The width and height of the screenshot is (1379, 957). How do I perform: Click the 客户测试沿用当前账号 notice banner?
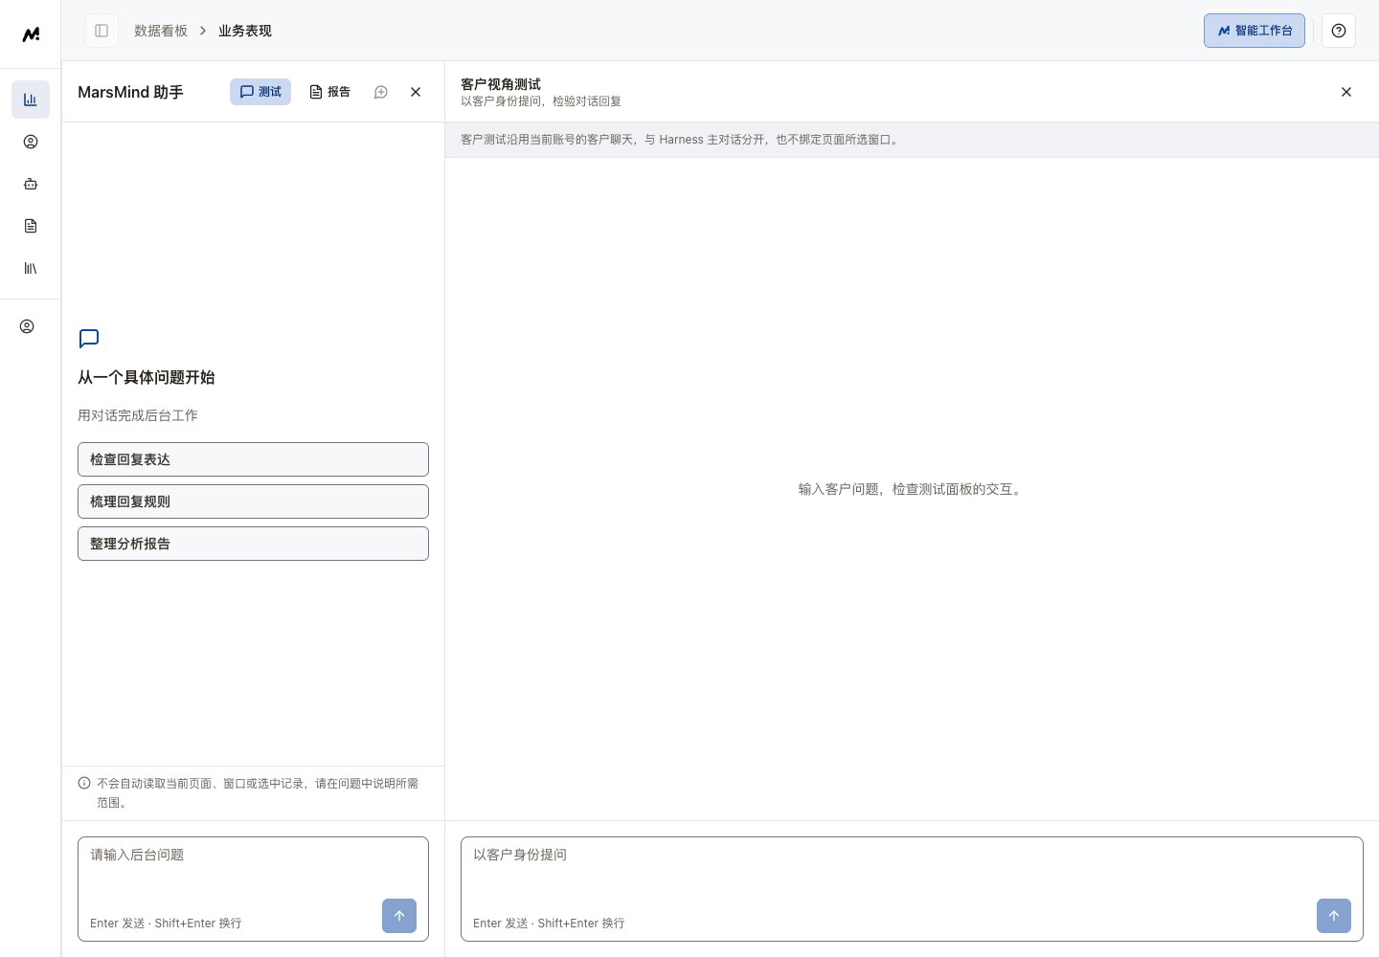pyautogui.click(x=912, y=140)
